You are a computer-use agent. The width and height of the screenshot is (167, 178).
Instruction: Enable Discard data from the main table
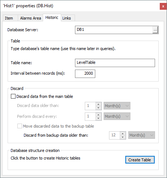point(13,96)
